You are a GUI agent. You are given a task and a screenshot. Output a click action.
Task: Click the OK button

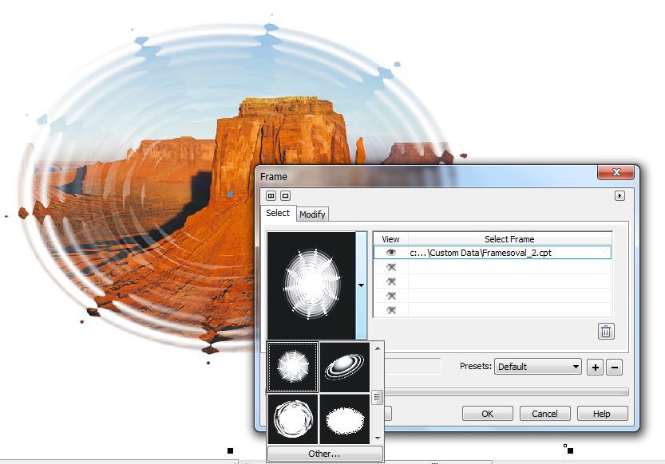(x=487, y=414)
